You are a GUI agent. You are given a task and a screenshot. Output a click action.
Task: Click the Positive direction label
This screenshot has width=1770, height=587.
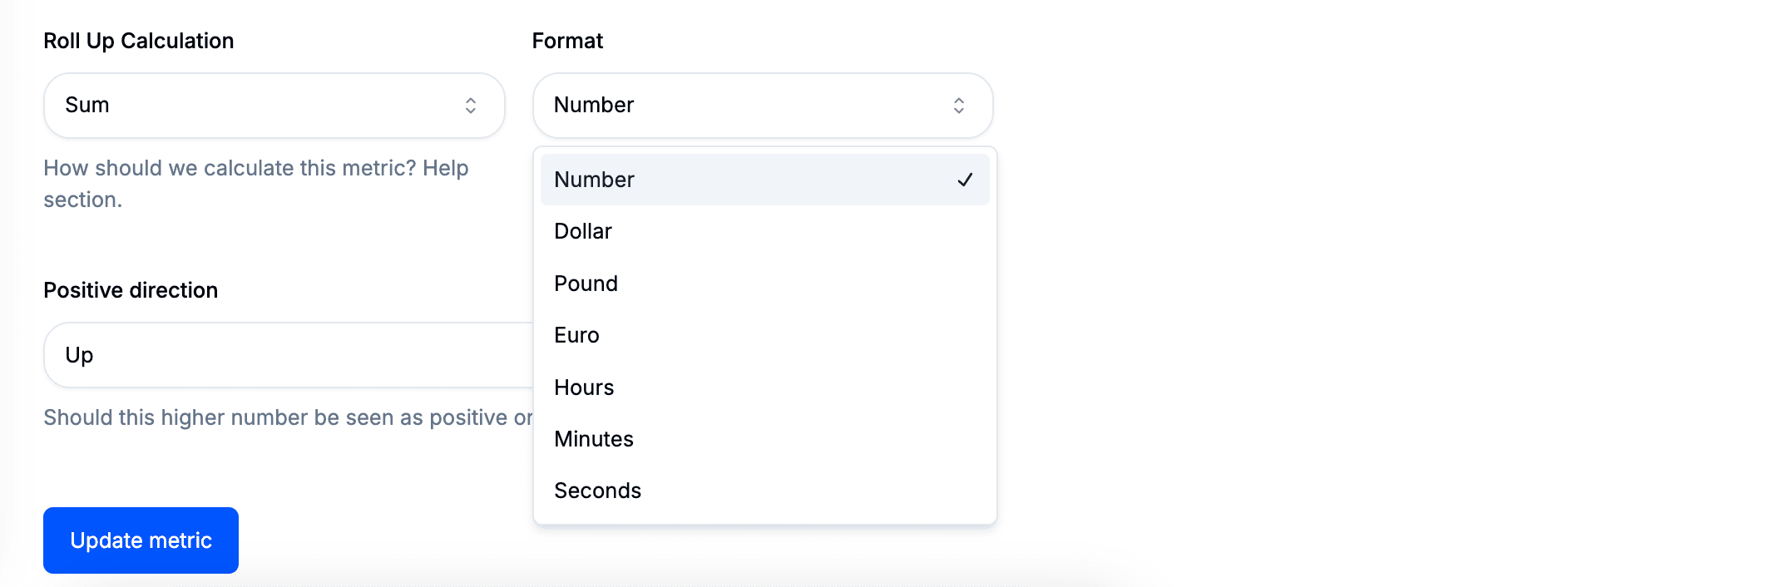point(131,290)
